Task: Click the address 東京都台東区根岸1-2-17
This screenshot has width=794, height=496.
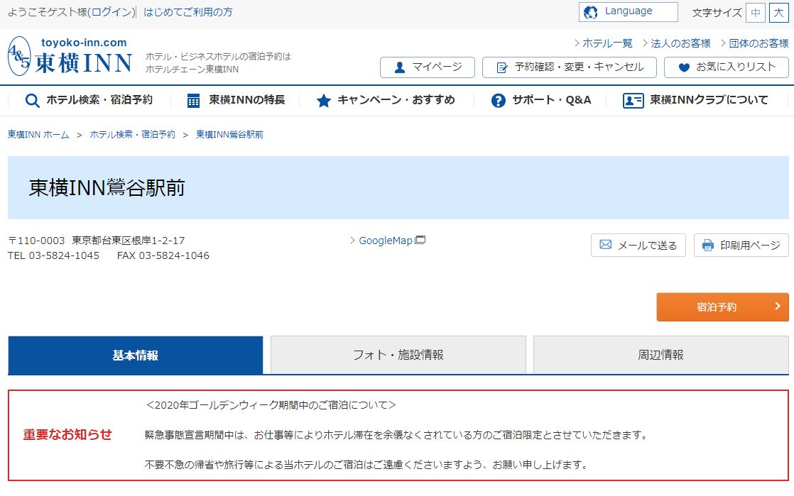Action: point(128,241)
